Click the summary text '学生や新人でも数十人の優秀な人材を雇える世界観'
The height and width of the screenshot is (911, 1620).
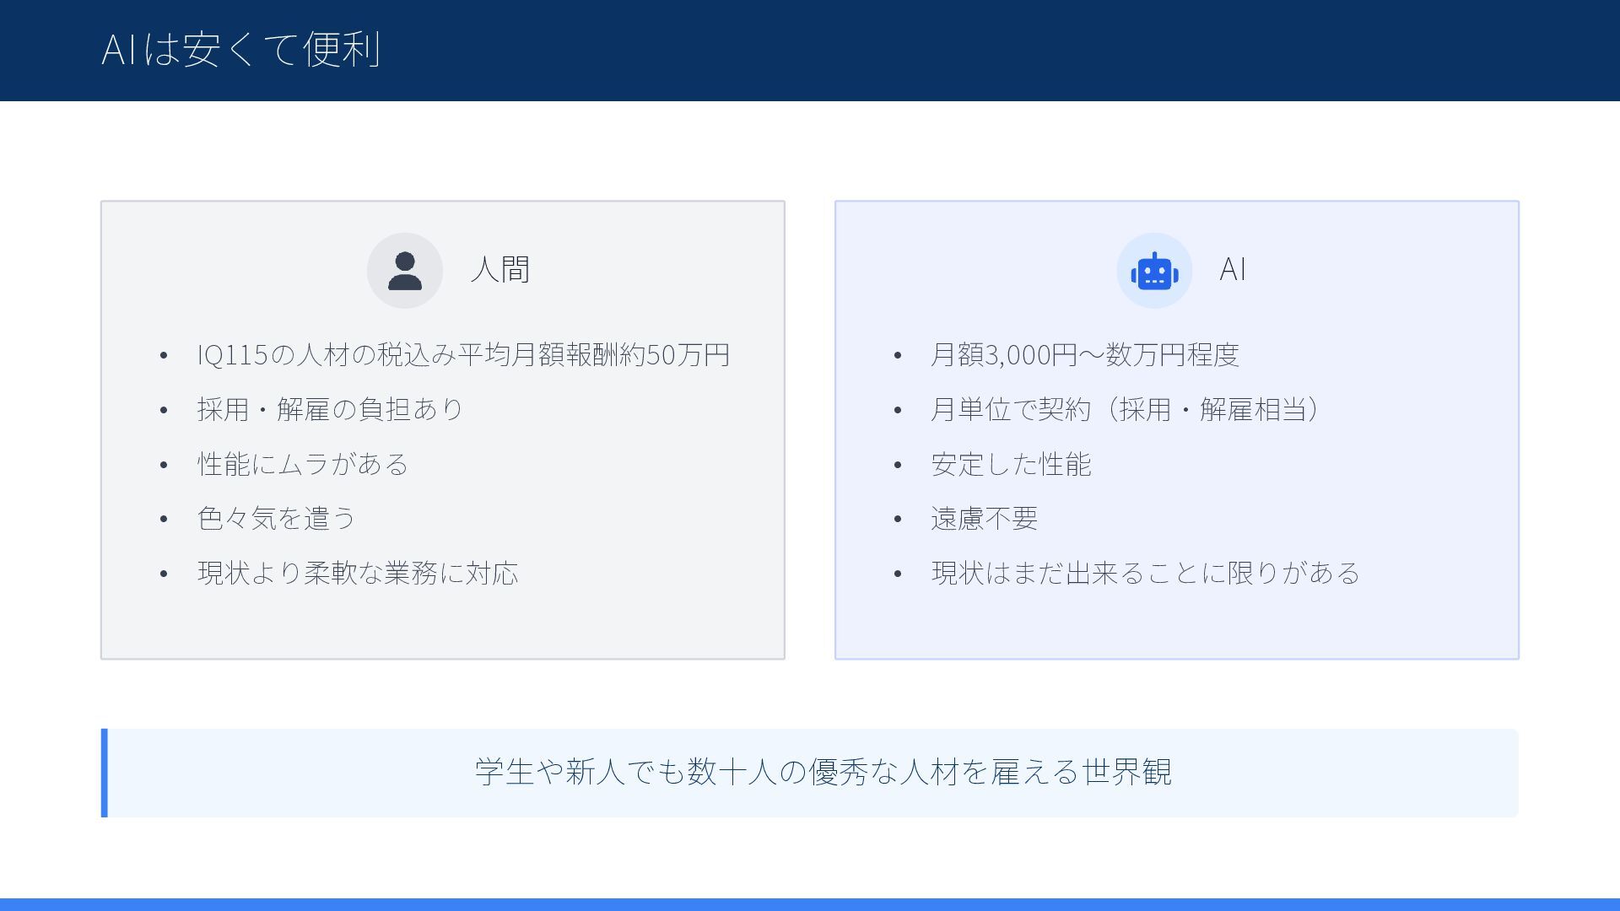point(823,772)
